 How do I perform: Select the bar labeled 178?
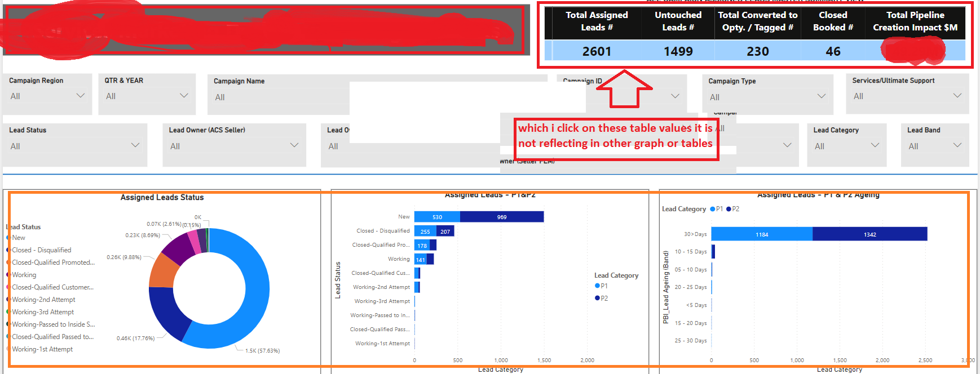[422, 245]
